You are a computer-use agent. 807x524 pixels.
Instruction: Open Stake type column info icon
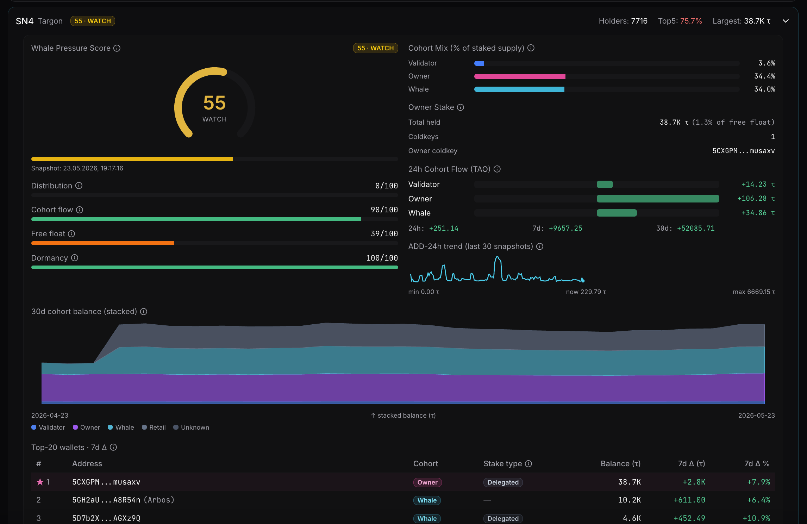click(528, 464)
